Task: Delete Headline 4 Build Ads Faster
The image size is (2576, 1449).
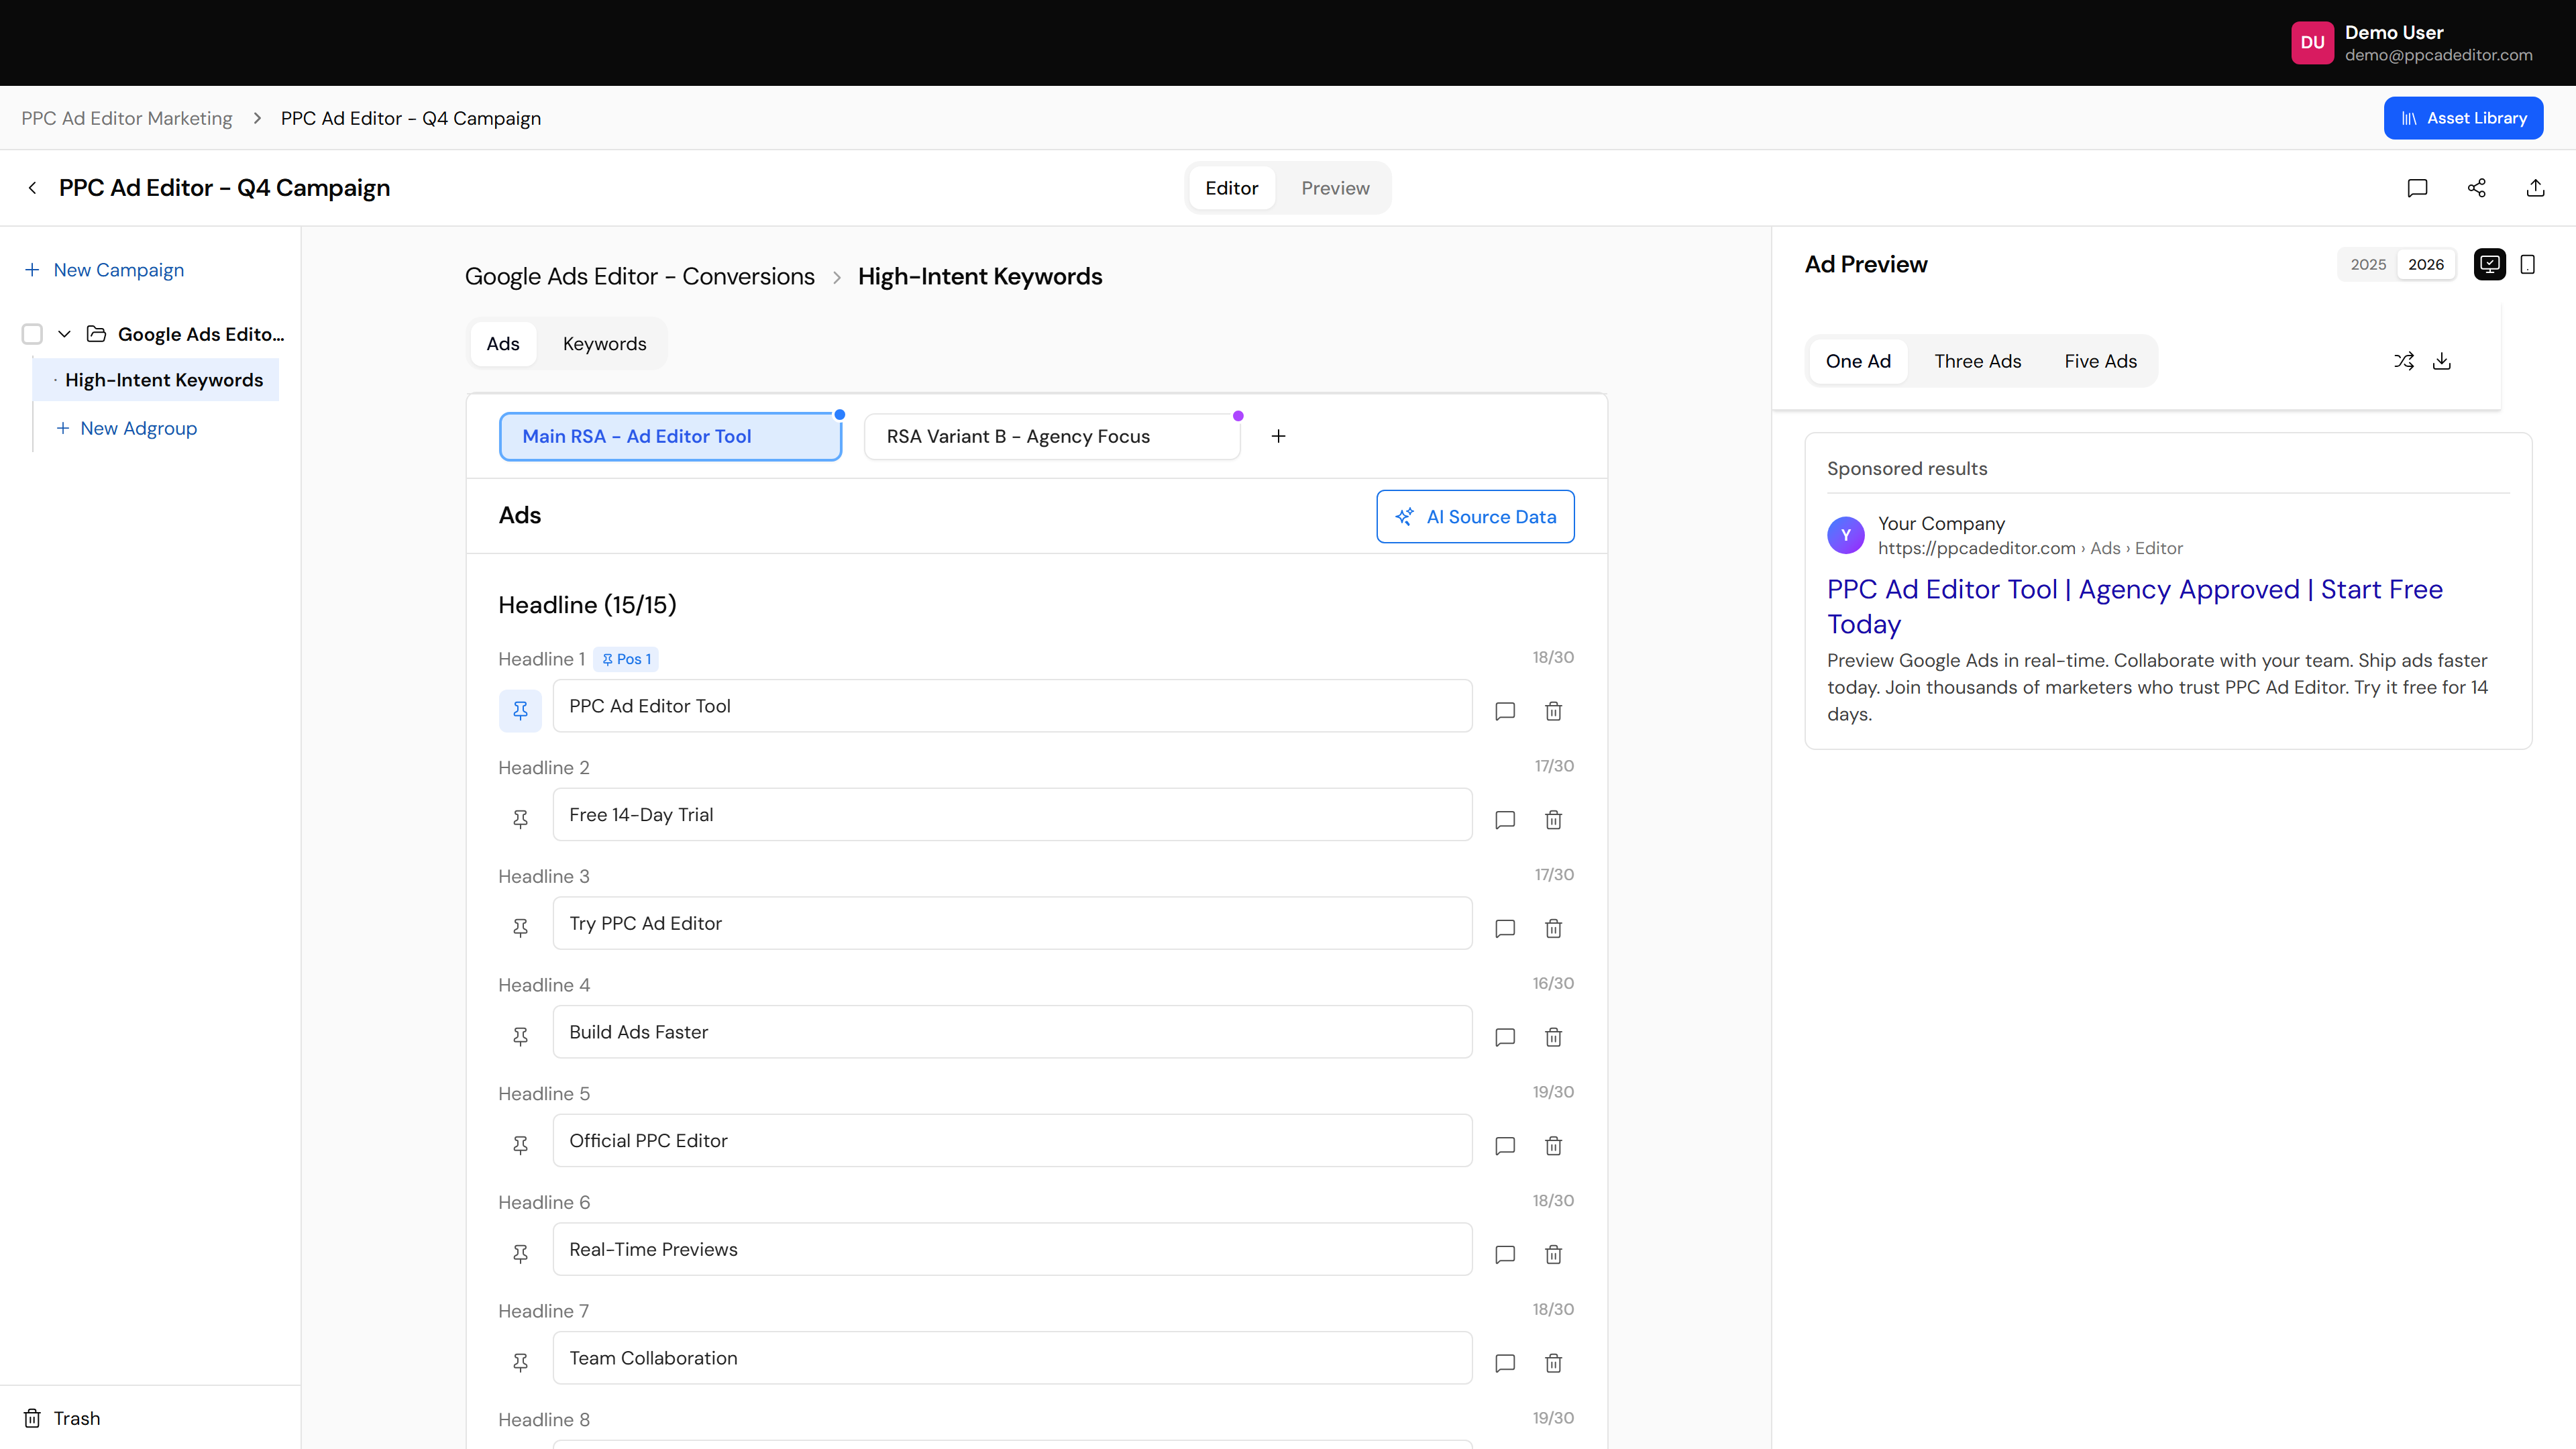Action: [1553, 1037]
